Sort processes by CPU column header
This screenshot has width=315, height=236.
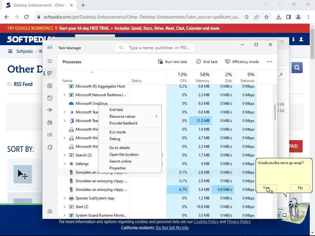[178, 77]
